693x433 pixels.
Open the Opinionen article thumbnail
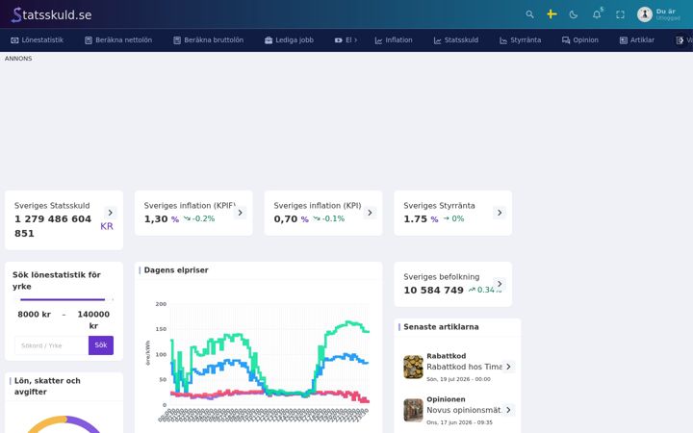tap(413, 410)
